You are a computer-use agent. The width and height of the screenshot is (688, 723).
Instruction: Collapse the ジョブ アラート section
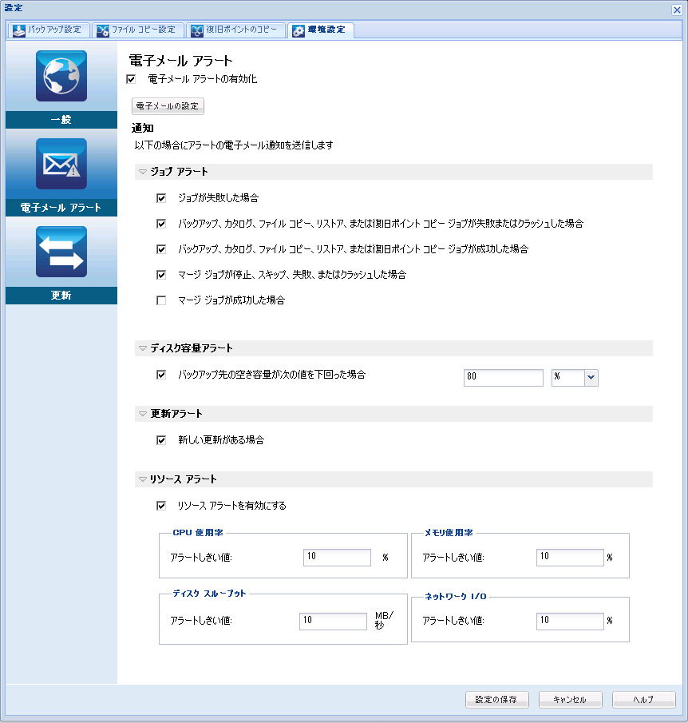coord(142,172)
